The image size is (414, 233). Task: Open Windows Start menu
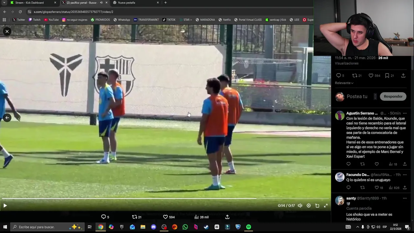5,227
